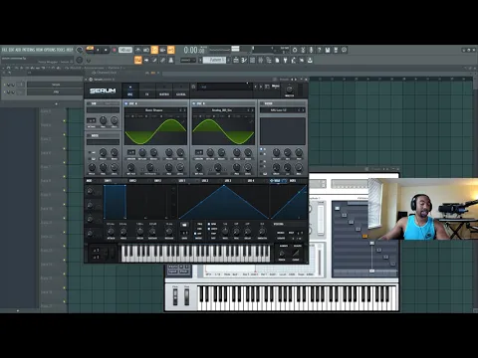This screenshot has width=478, height=358.
Task: Open Analog_BD_Sin wavetable menu in OSC B
Action: (x=222, y=110)
